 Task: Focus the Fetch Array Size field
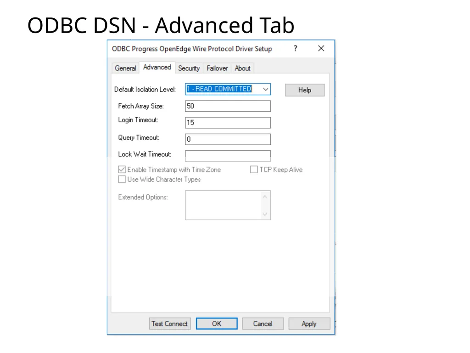228,106
